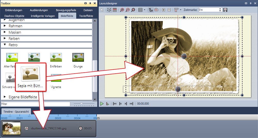Select the Vignette effect
This screenshot has width=258, height=138.
coord(56,87)
